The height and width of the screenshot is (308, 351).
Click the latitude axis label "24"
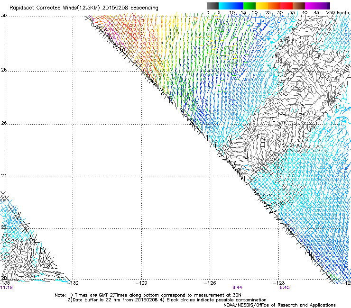pyautogui.click(x=4, y=176)
